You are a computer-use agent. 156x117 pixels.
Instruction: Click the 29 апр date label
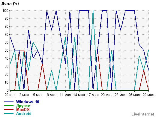pos(10,95)
